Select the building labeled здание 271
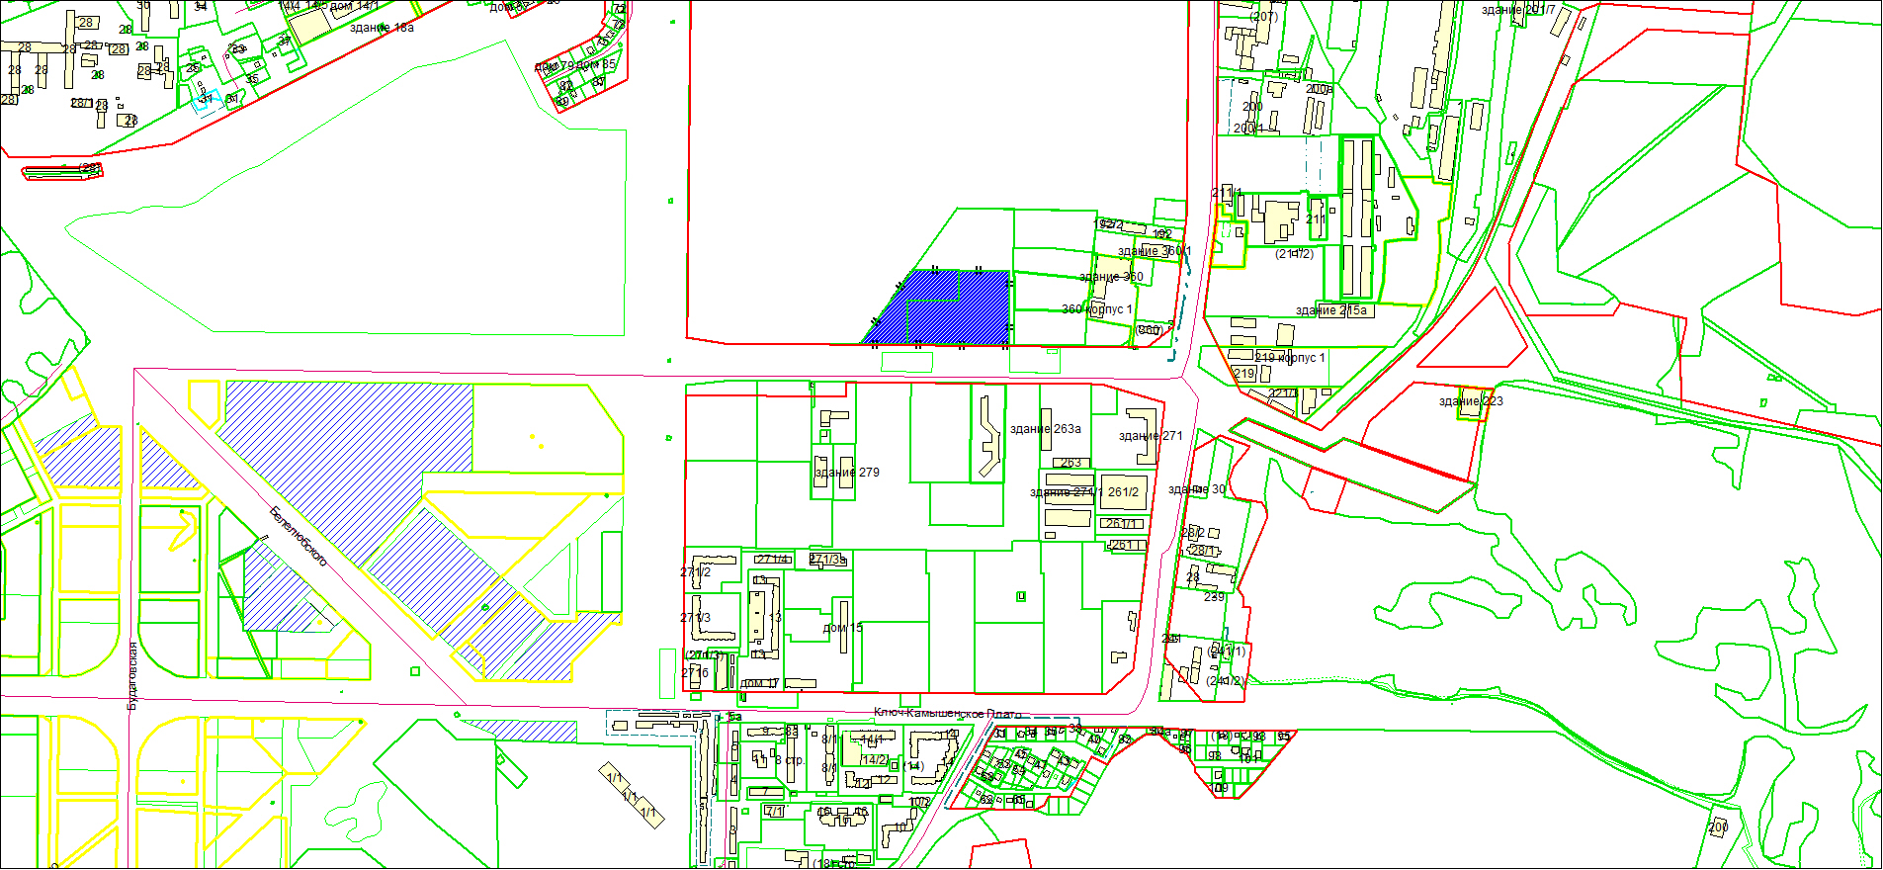The image size is (1883, 870). coord(1149,436)
